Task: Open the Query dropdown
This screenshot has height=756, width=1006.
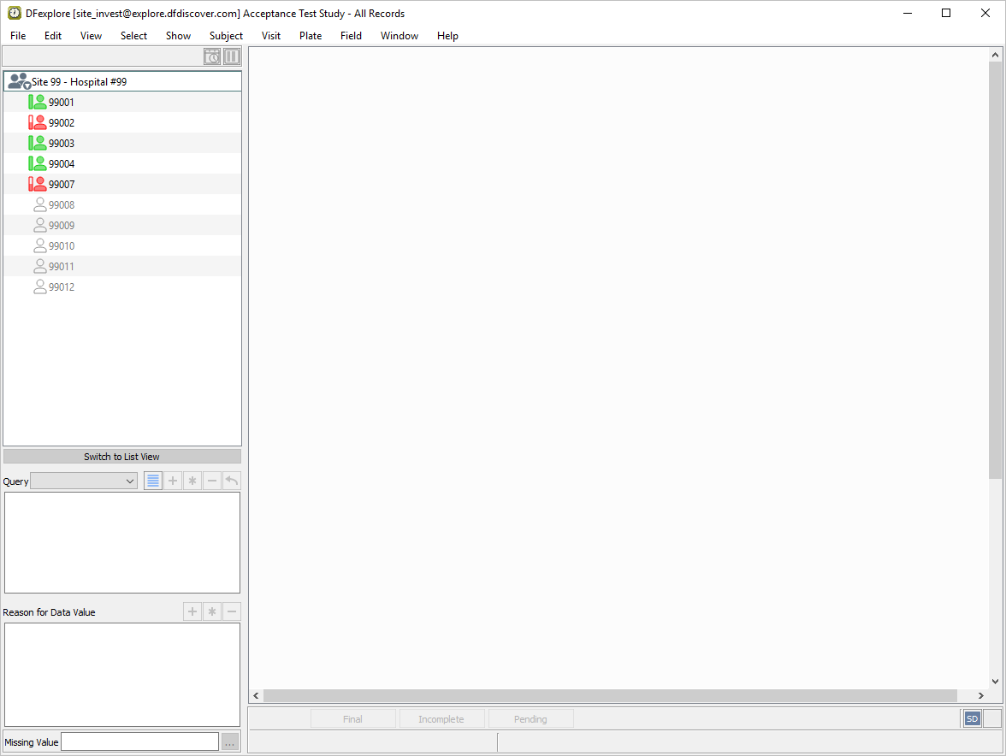Action: pos(84,481)
